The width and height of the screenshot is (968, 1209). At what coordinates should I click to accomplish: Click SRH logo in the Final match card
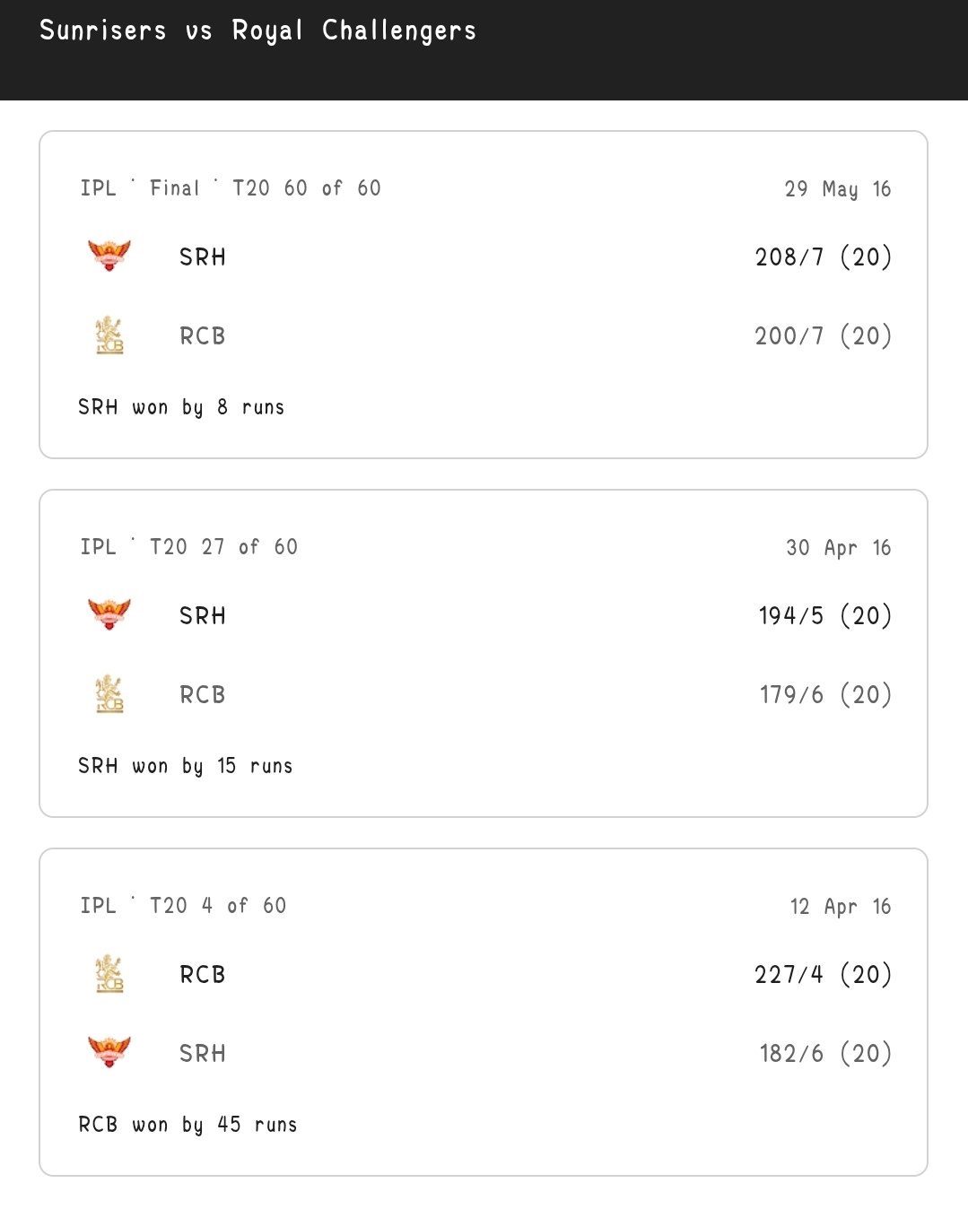(109, 256)
